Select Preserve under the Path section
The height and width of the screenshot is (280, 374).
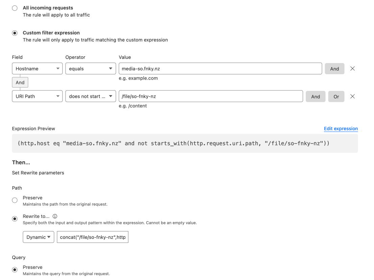[15, 200]
